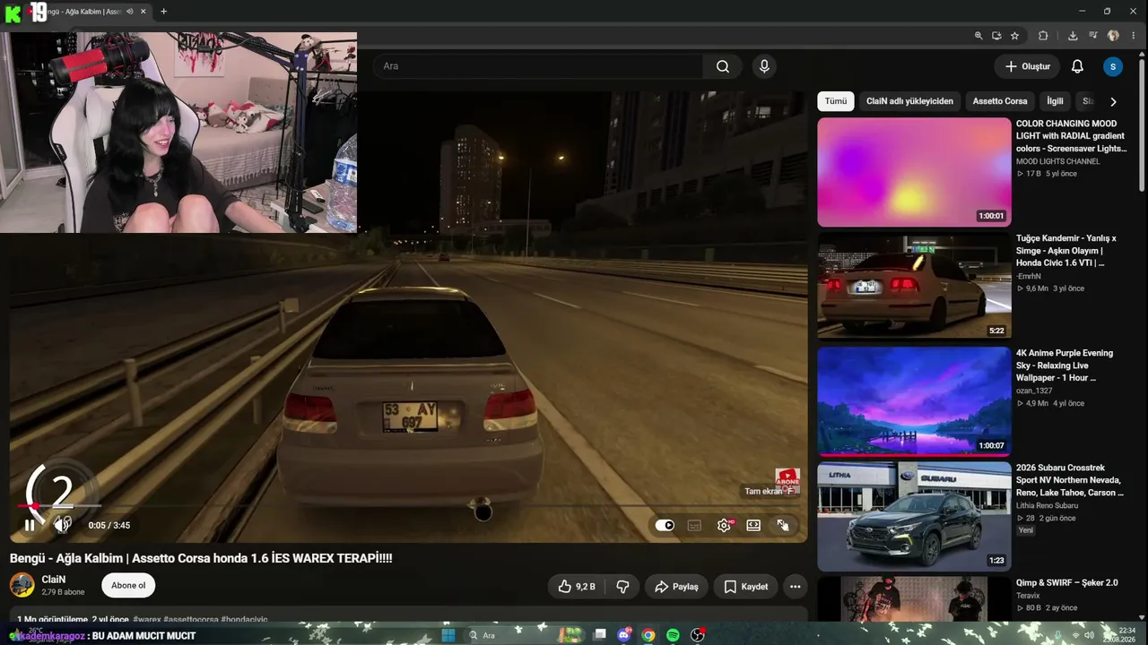The width and height of the screenshot is (1148, 645).
Task: Mute the tab via speaker icon
Action: pos(130,12)
